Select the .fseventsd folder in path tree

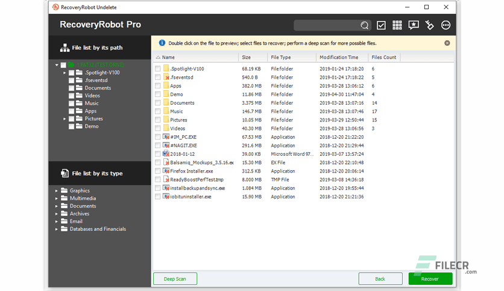pyautogui.click(x=96, y=80)
